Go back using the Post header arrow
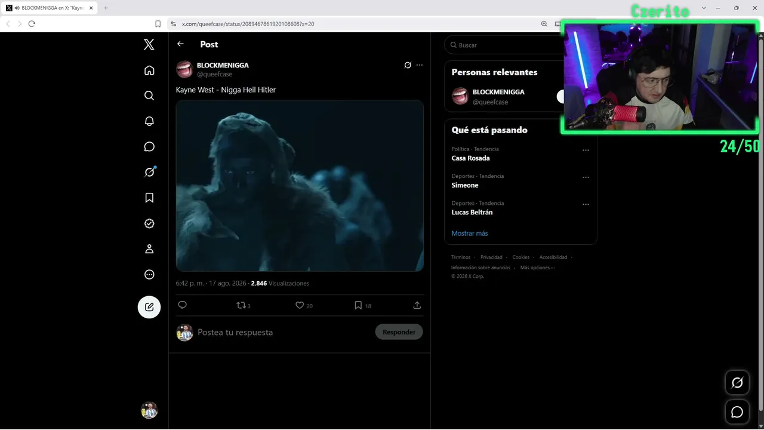This screenshot has height=430, width=764. [180, 44]
